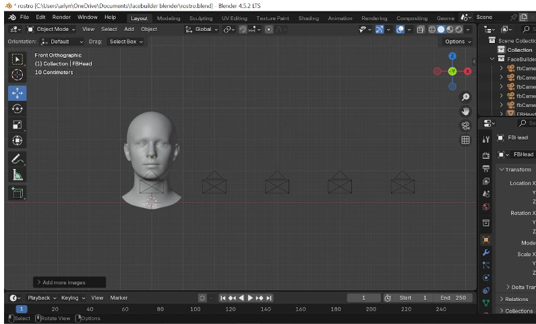
Task: Switch to orthographic grid perspective toggle
Action: click(x=465, y=140)
